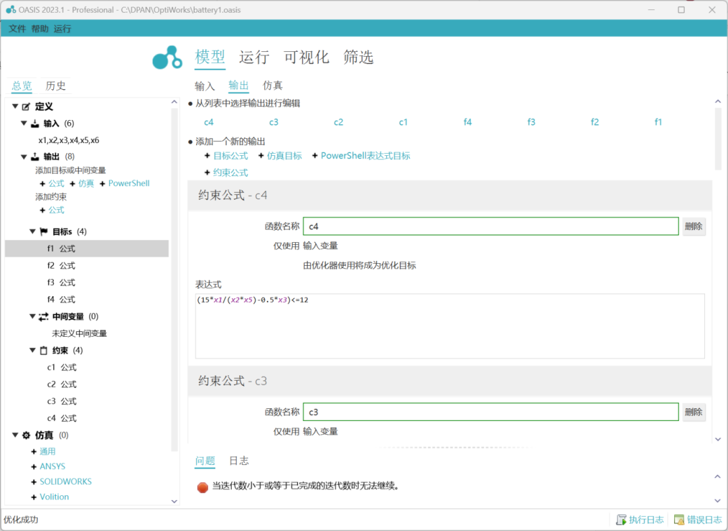Image resolution: width=728 pixels, height=531 pixels.
Task: Select output c4 in the list
Action: click(x=209, y=122)
